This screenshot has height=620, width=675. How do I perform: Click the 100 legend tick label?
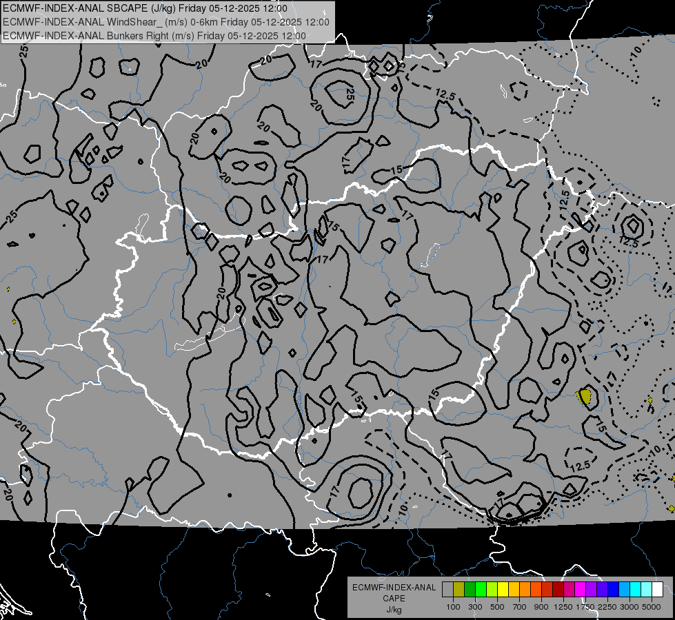[x=453, y=607]
